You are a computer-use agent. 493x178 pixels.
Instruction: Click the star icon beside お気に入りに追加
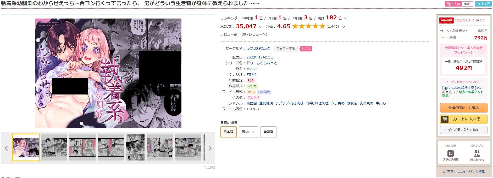450,130
